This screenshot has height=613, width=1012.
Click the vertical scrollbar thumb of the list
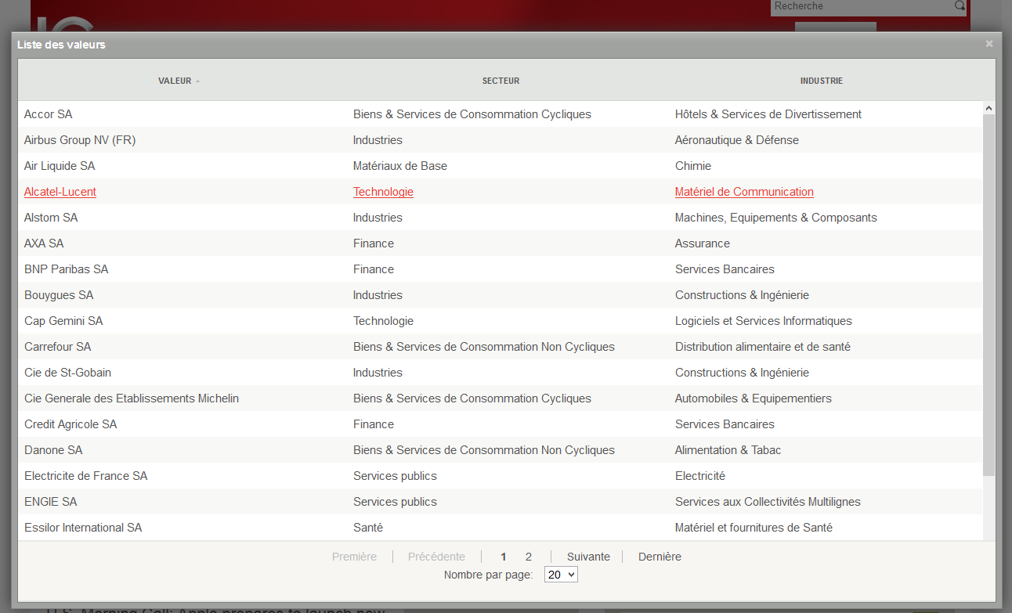point(989,294)
